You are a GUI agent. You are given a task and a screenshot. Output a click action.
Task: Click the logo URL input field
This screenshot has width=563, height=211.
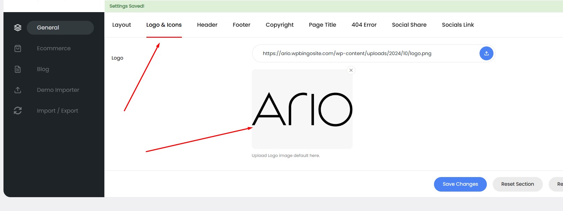(365, 53)
